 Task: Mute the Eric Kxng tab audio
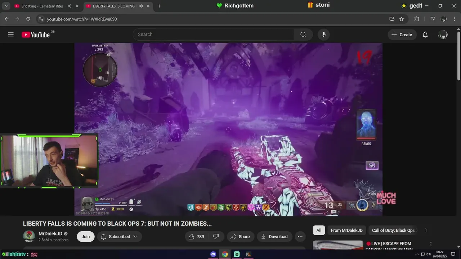click(x=70, y=6)
